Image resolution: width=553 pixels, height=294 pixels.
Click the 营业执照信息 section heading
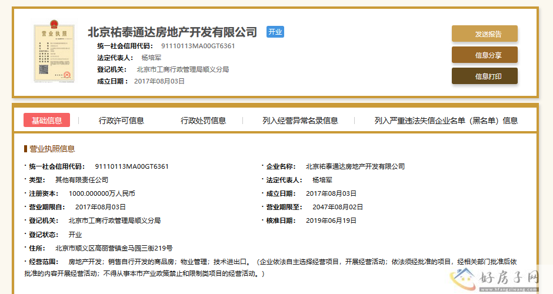click(x=52, y=149)
